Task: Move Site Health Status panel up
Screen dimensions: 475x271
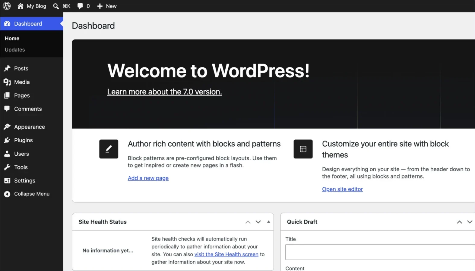Action: pos(248,222)
